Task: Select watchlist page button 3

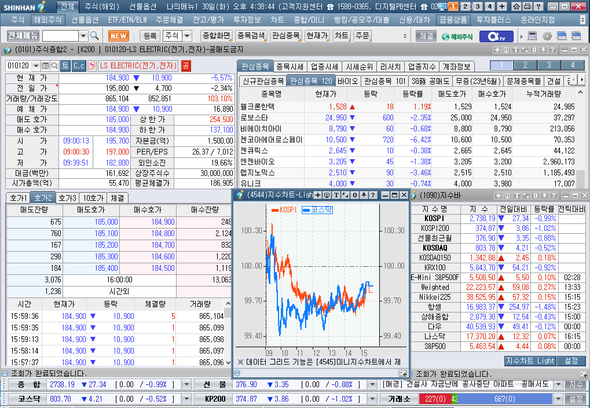Action: coord(549,65)
